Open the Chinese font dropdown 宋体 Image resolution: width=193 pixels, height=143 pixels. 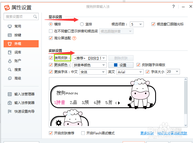[x=93, y=72]
